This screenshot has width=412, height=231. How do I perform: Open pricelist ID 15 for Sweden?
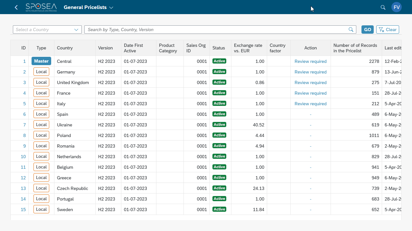(x=23, y=209)
